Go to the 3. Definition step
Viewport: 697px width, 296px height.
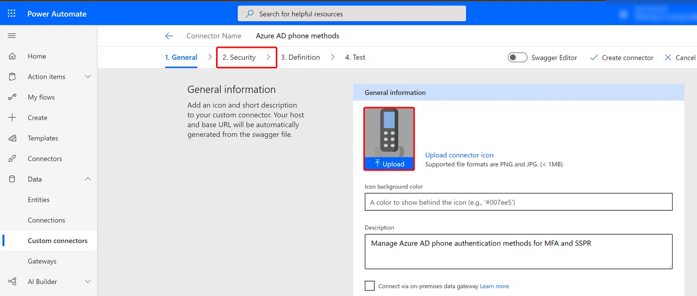pyautogui.click(x=300, y=57)
